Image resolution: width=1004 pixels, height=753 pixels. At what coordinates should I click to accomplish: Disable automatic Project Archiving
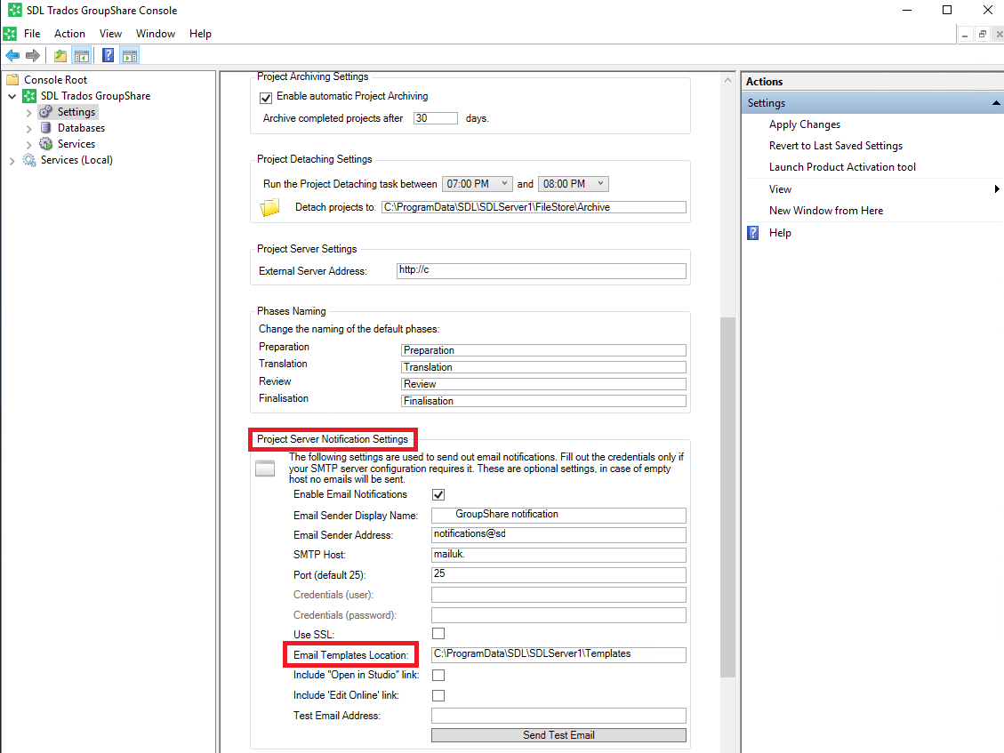coord(265,97)
